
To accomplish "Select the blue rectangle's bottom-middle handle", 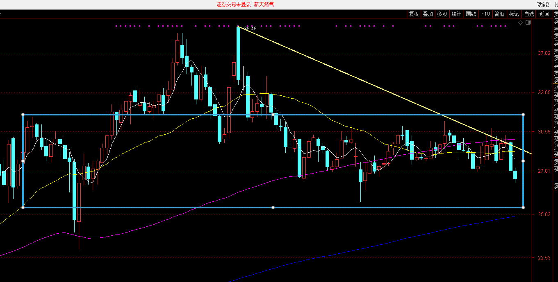I will [x=273, y=208].
